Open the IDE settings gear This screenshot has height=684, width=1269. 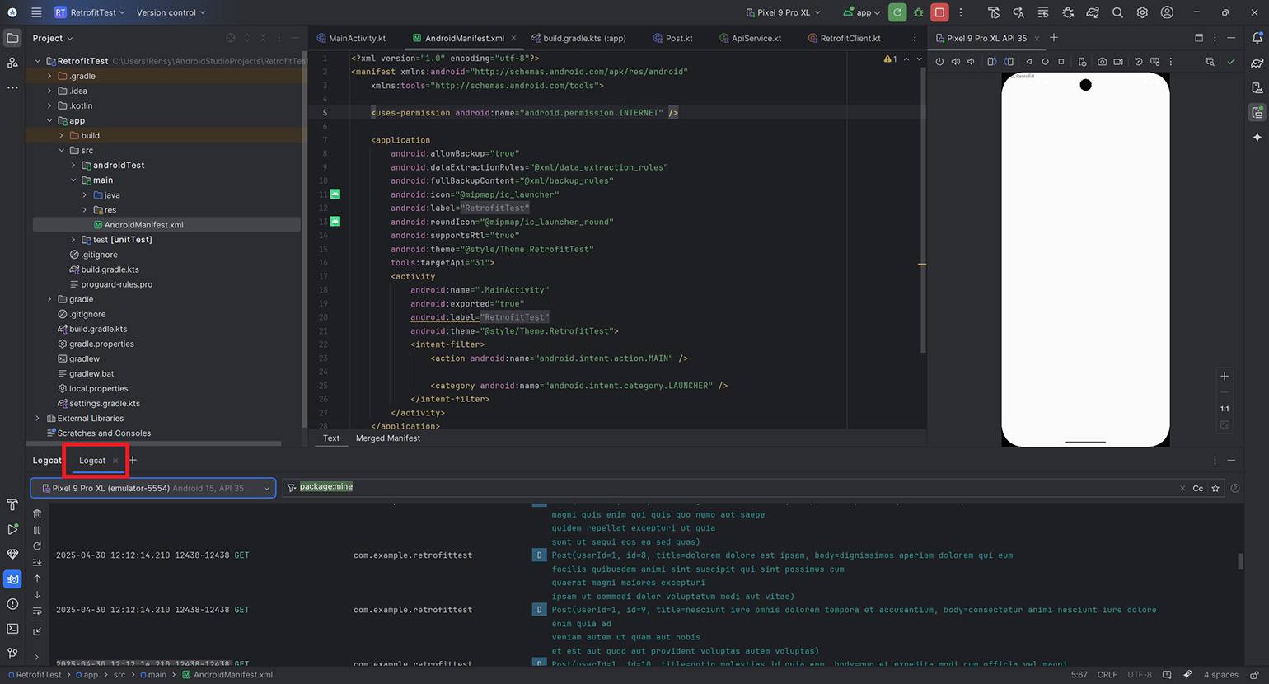[x=1142, y=12]
